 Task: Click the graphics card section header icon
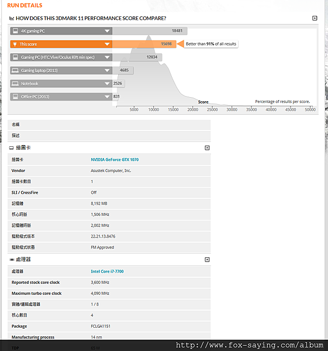(x=12, y=148)
